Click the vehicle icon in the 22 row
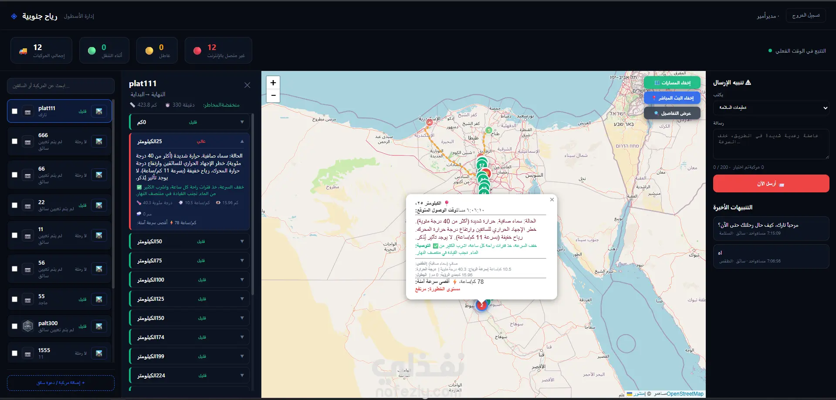 point(28,205)
